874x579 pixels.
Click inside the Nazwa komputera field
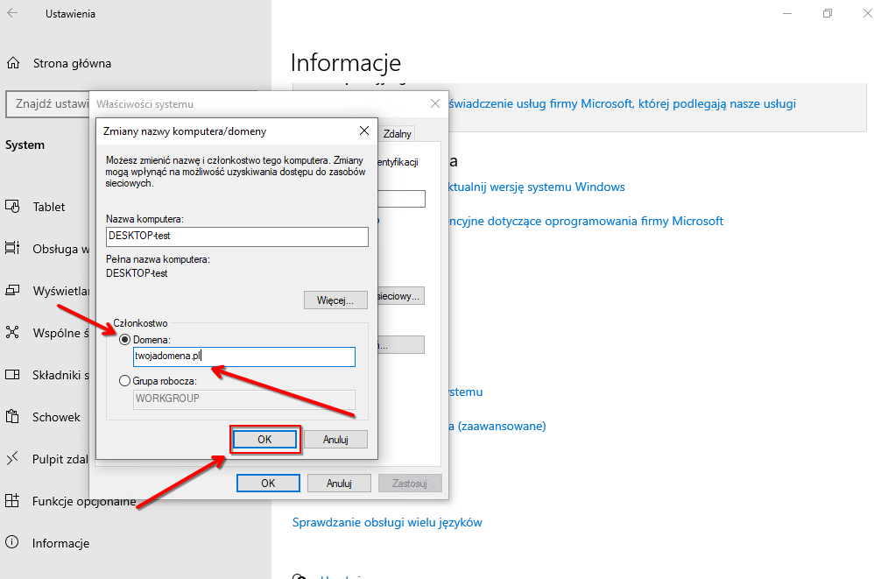pos(236,237)
